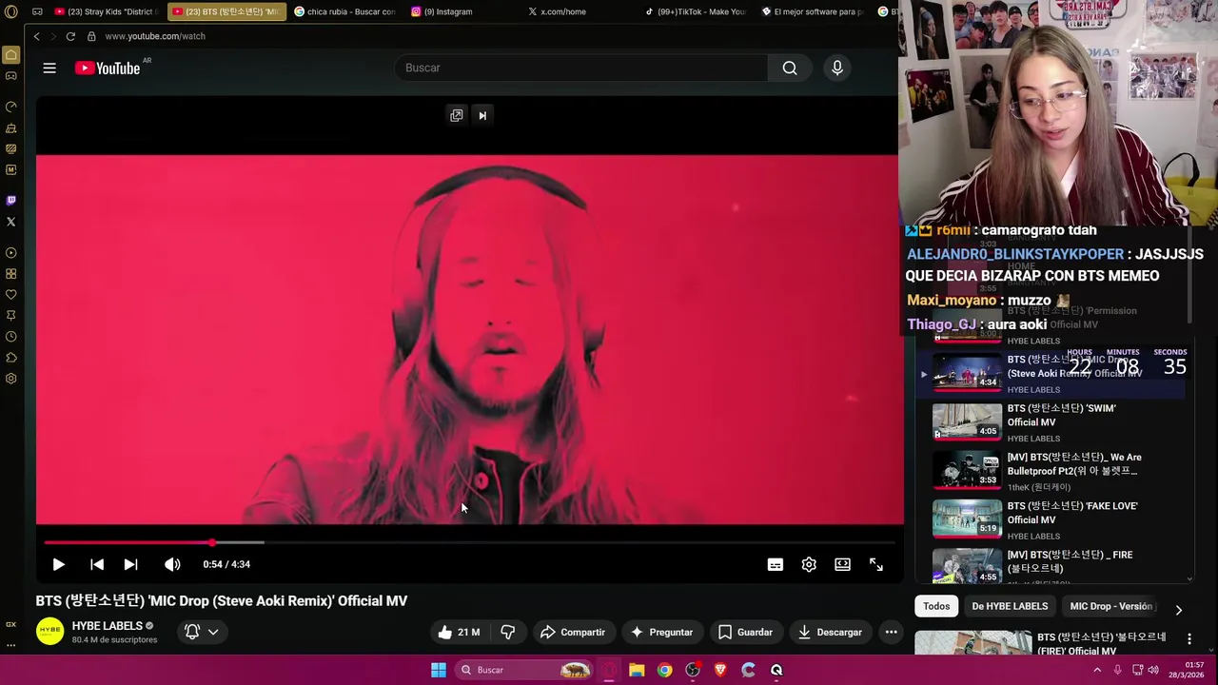1218x685 pixels.
Task: Click the pop-out video icon above the player
Action: 457,115
